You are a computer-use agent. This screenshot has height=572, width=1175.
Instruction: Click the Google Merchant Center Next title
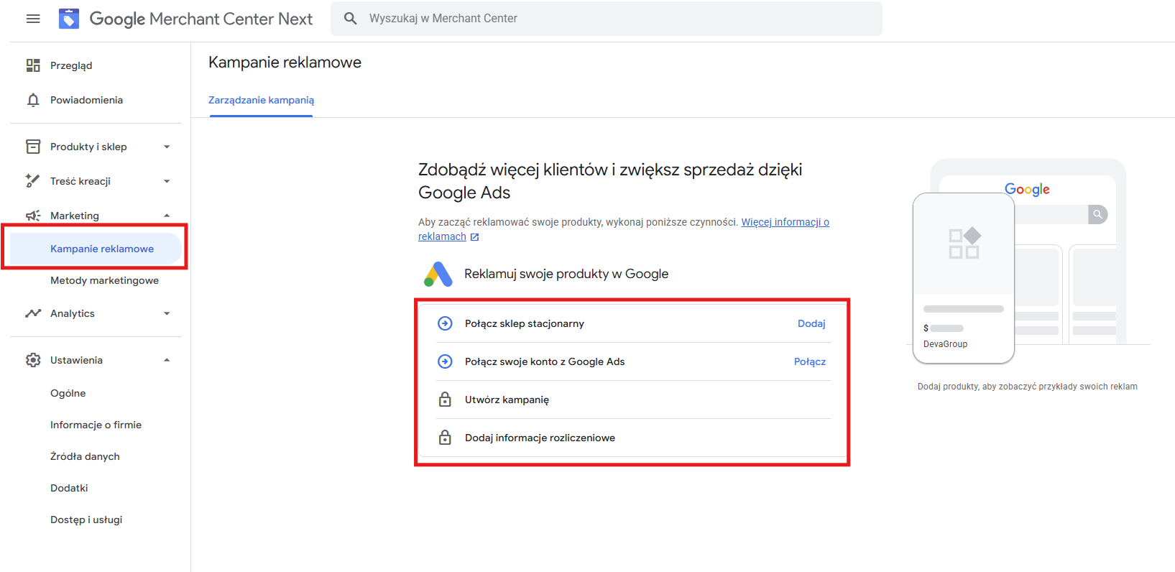pos(201,19)
